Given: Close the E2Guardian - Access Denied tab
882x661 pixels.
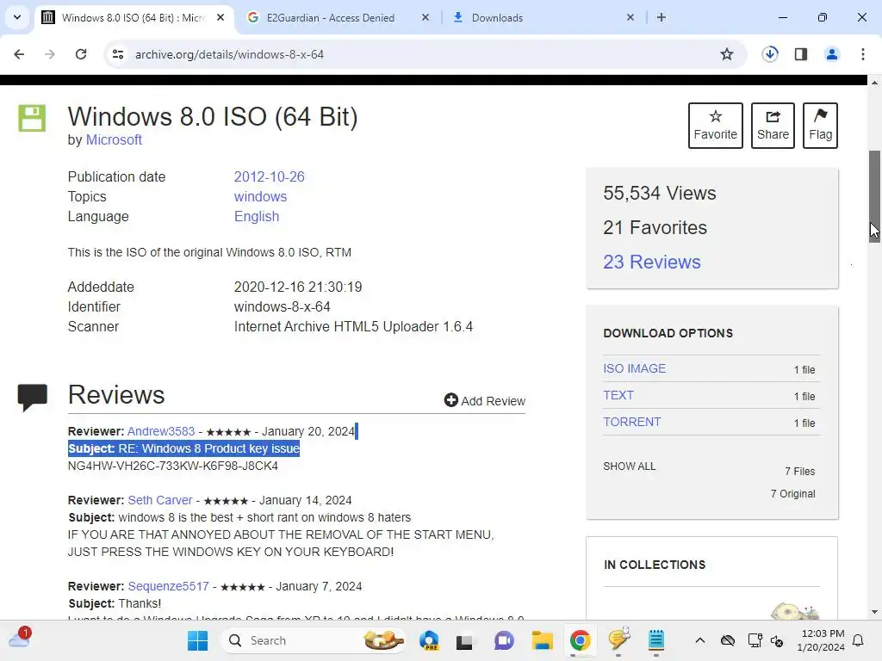Looking at the screenshot, I should [425, 17].
